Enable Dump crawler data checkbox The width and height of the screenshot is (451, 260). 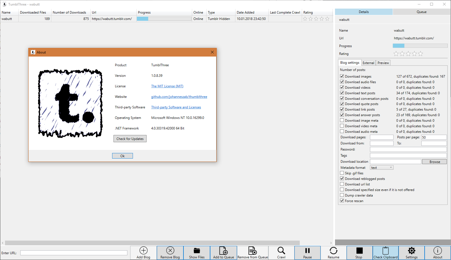pyautogui.click(x=342, y=195)
